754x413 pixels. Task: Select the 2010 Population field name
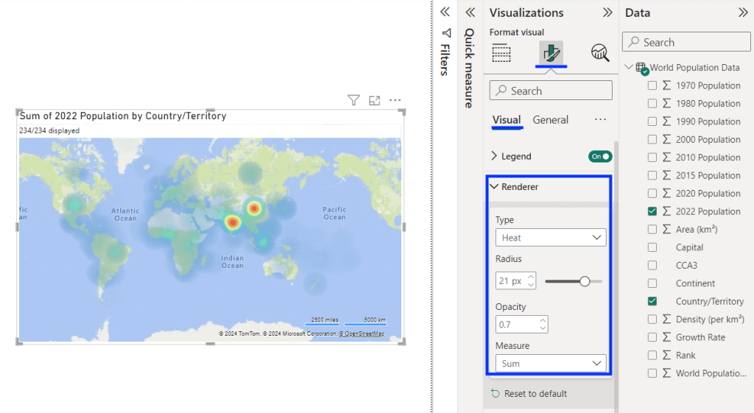(708, 158)
